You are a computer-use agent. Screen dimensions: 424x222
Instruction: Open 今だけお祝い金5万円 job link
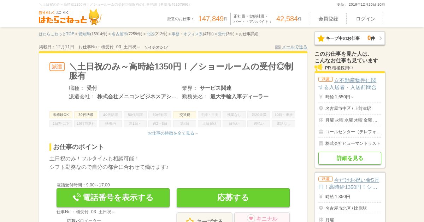(x=349, y=184)
